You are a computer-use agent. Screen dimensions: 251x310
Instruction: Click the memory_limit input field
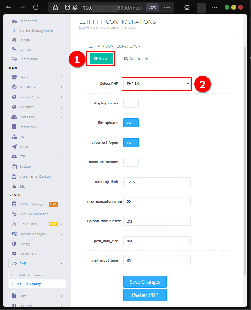(x=157, y=182)
